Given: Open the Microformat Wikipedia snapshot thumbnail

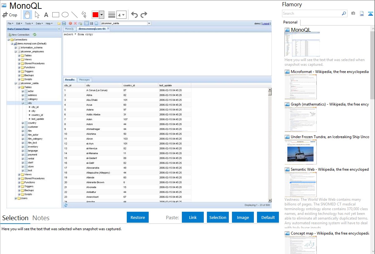Looking at the screenshot, I should [x=301, y=87].
